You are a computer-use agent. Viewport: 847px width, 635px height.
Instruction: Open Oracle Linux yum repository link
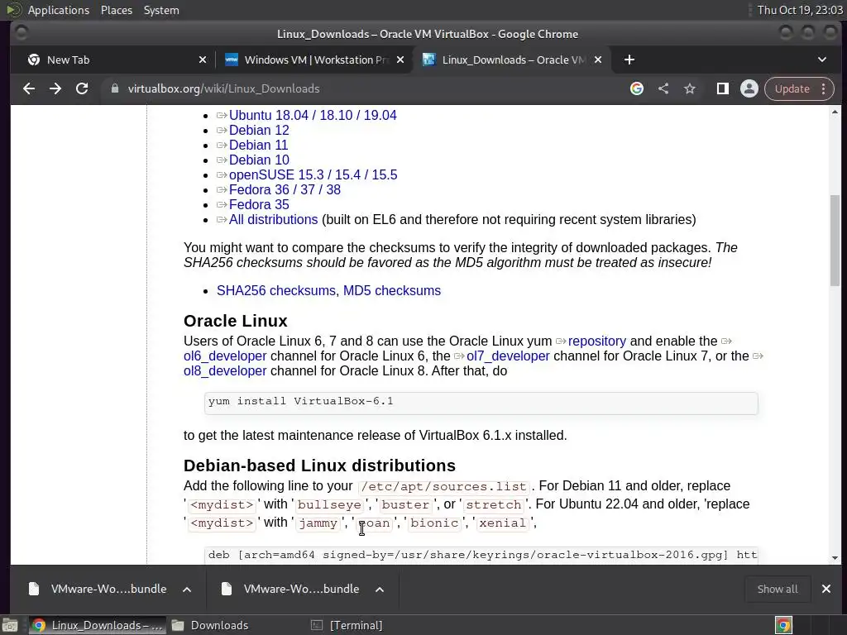(597, 341)
